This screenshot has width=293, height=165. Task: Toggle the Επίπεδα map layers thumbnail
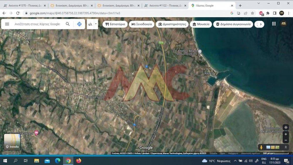12,142
